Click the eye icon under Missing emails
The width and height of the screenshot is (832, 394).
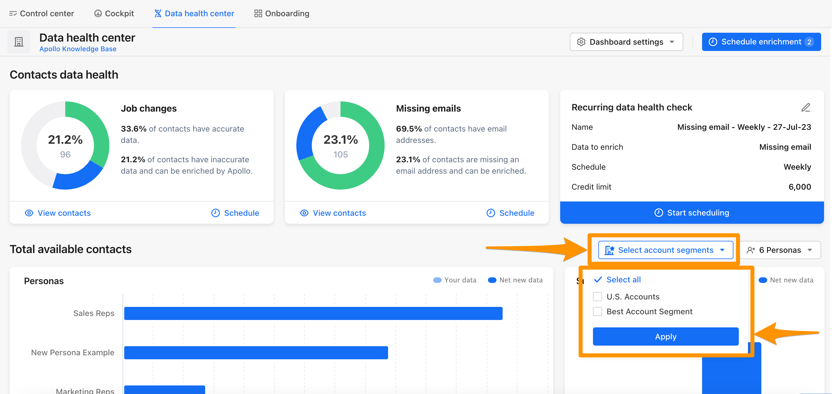point(304,213)
